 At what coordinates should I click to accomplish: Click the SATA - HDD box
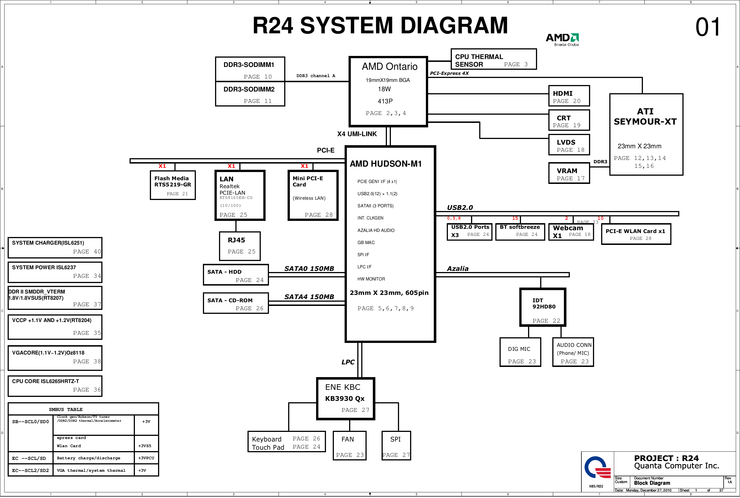236,275
